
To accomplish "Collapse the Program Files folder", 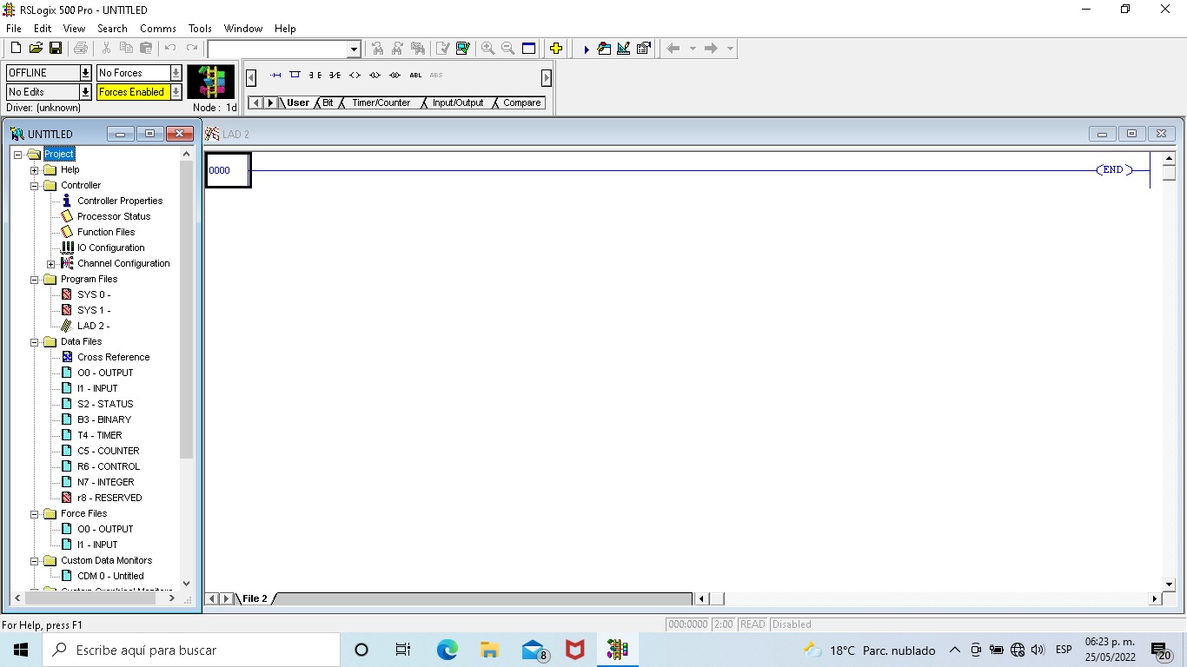I will pyautogui.click(x=35, y=280).
